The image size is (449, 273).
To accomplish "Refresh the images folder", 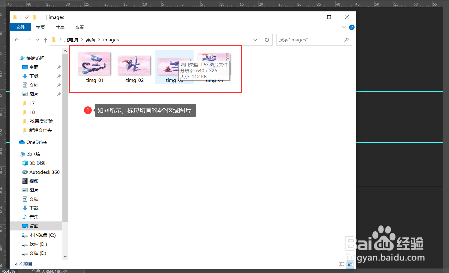I will pyautogui.click(x=267, y=40).
